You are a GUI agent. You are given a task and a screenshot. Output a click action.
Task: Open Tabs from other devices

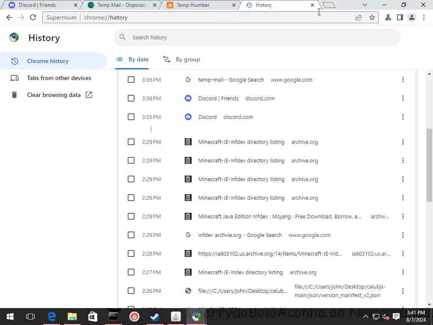[x=54, y=78]
